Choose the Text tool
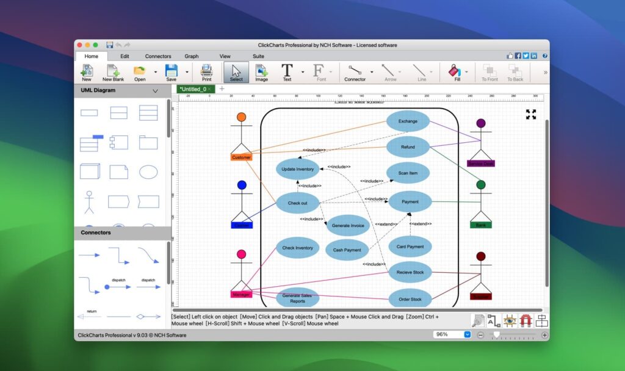 click(287, 73)
